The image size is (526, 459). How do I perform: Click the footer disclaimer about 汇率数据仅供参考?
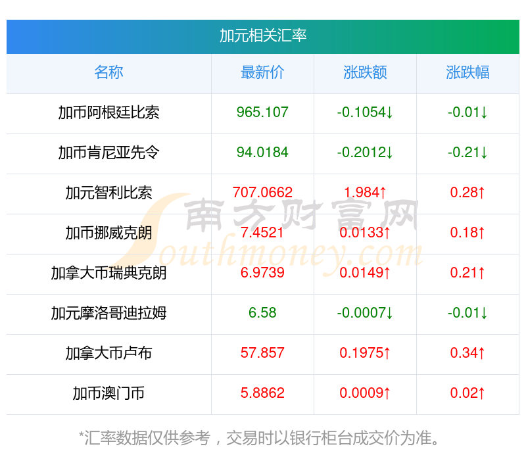[x=259, y=438]
